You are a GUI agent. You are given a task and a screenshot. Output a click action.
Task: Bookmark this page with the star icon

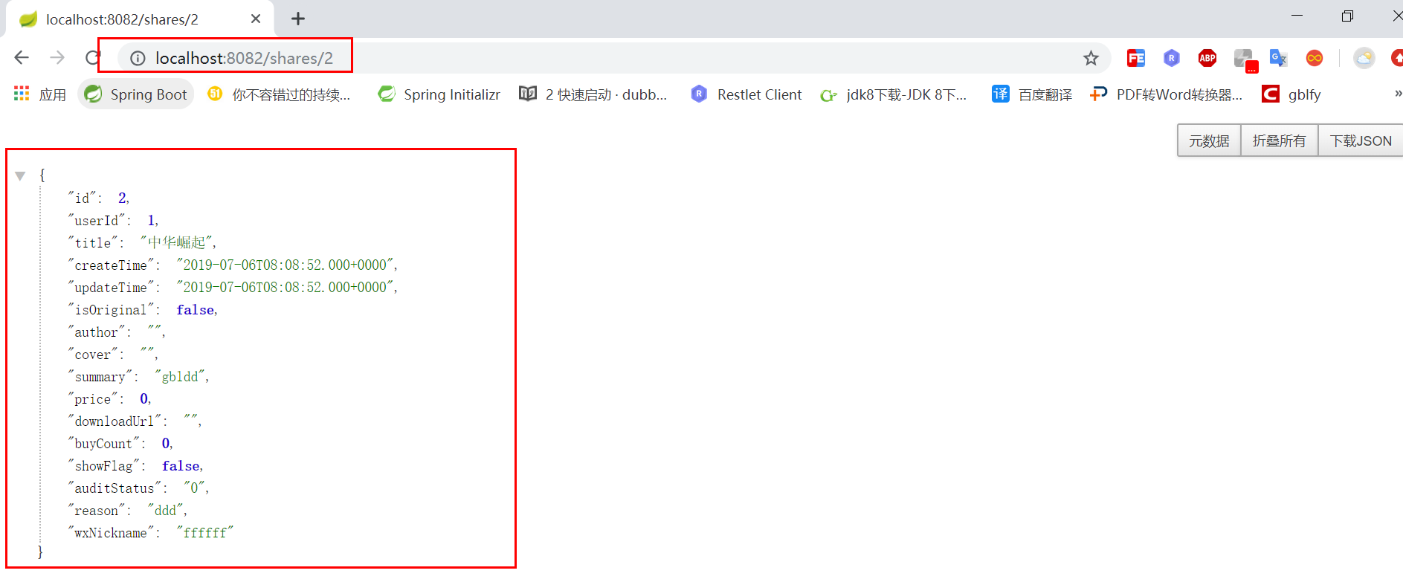(x=1091, y=58)
